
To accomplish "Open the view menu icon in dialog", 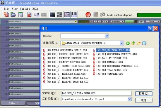I will [x=145, y=43].
